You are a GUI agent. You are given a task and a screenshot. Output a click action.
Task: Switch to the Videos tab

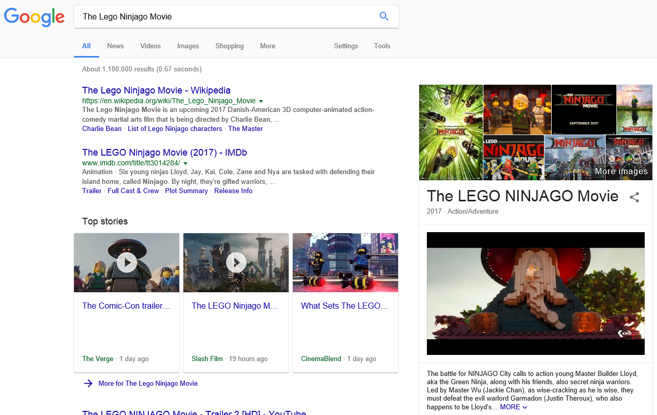coord(150,46)
